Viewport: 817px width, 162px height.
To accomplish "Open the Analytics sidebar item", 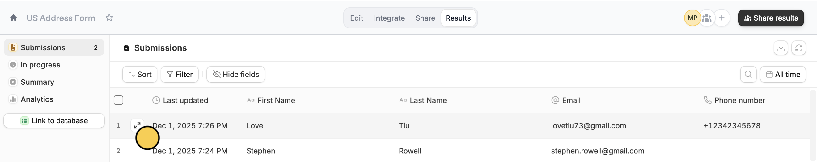I will [x=37, y=99].
